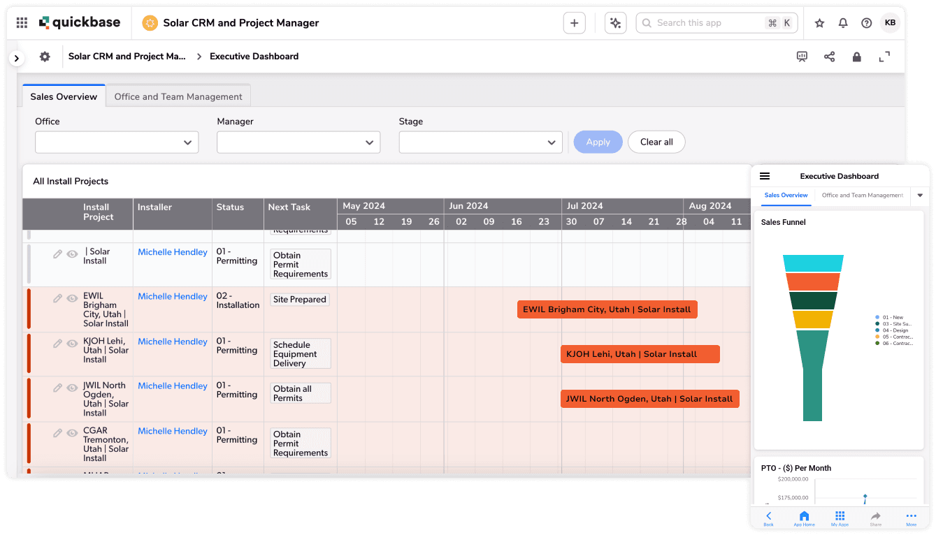Click the JWIL North Ogden timeline bar
Image resolution: width=936 pixels, height=535 pixels.
649,399
